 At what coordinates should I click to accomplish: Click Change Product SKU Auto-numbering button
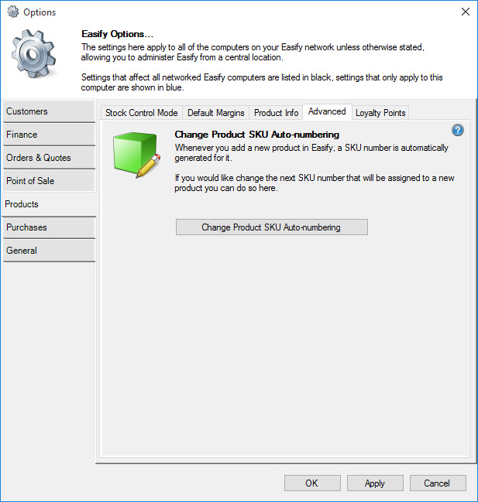click(272, 227)
